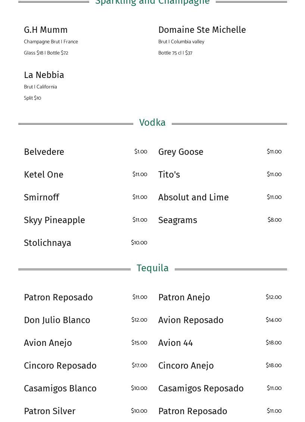305x422 pixels.
Task: Select Ketel One from the vodka list
Action: click(44, 175)
